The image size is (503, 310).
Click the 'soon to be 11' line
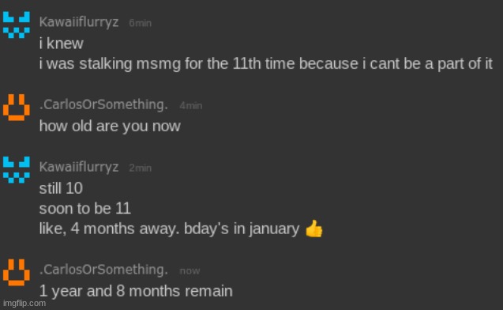tap(85, 209)
